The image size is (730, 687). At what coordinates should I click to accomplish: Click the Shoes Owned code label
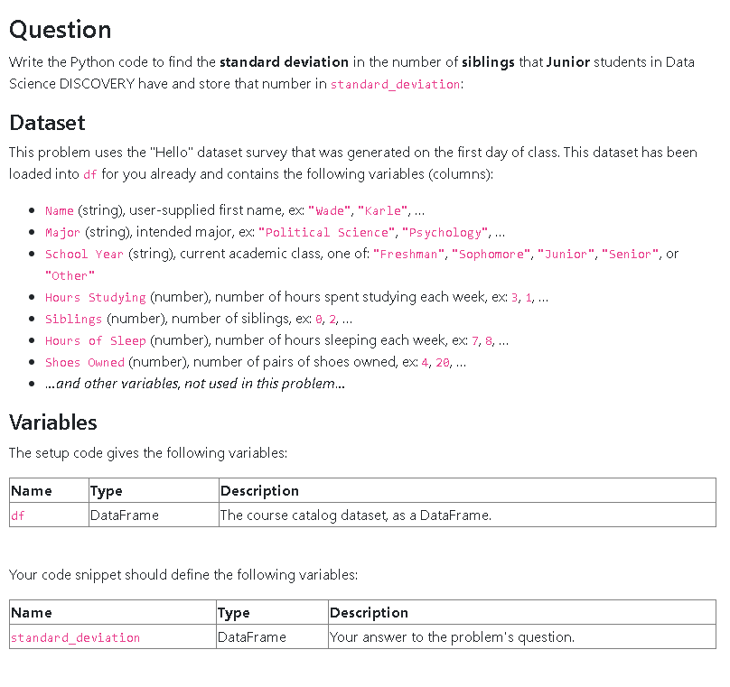pyautogui.click(x=85, y=362)
